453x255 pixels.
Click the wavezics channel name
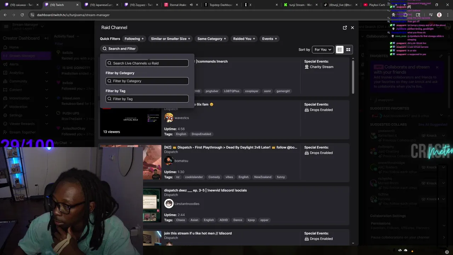182,118
